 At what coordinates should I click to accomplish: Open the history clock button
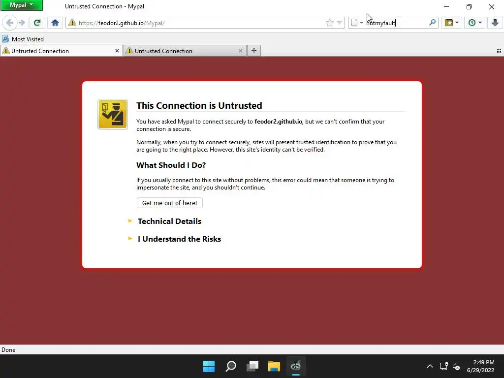(x=472, y=23)
